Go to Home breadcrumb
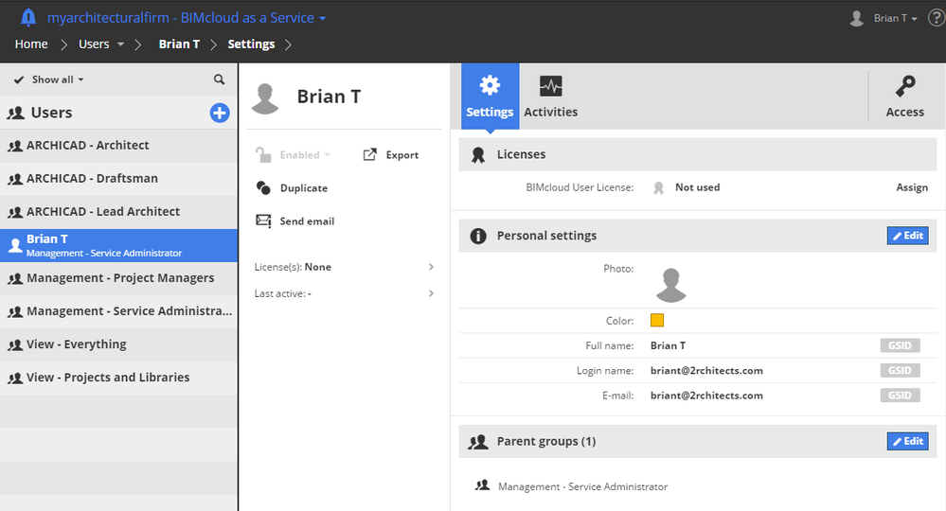Screen dimensions: 946x511 click(x=31, y=44)
